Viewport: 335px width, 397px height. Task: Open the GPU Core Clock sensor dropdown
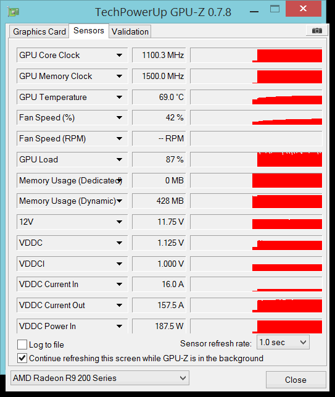tap(120, 55)
